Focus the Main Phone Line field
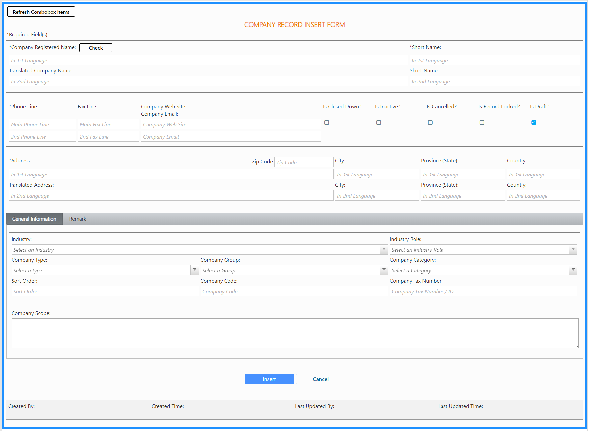 [42, 124]
